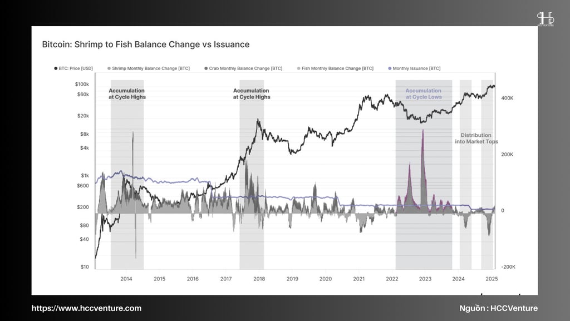The width and height of the screenshot is (570, 321).
Task: Open the hccventure.com website link
Action: coord(86,308)
